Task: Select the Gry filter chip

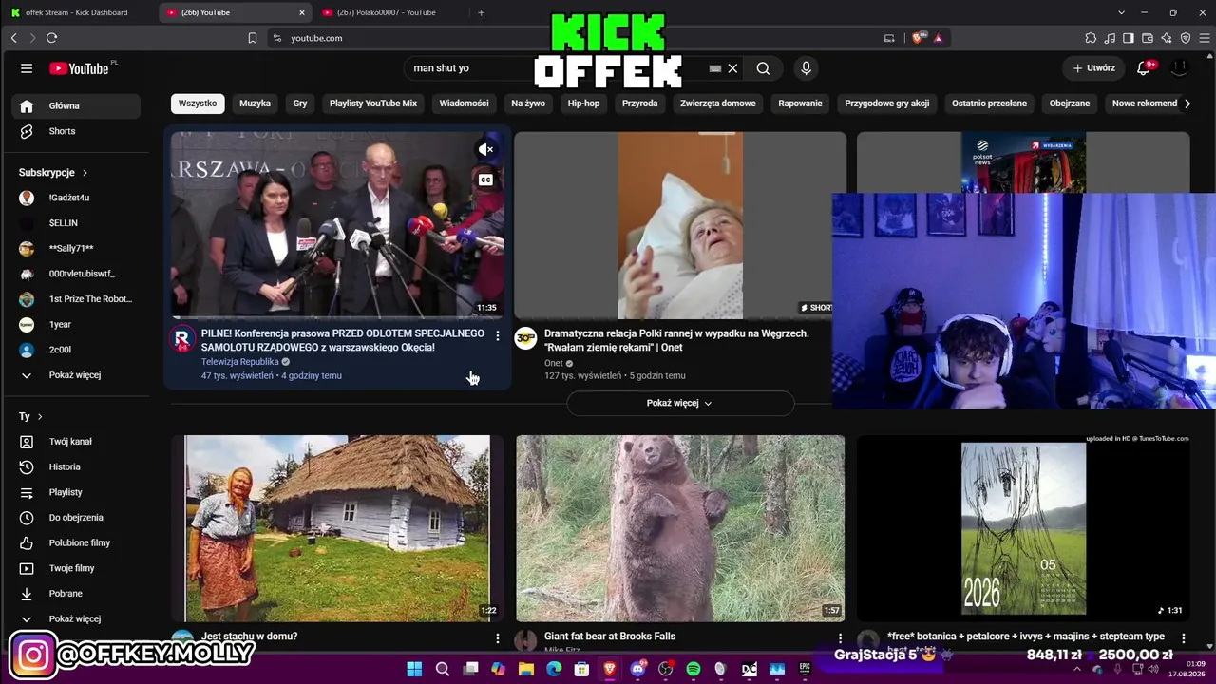Action: 300,104
